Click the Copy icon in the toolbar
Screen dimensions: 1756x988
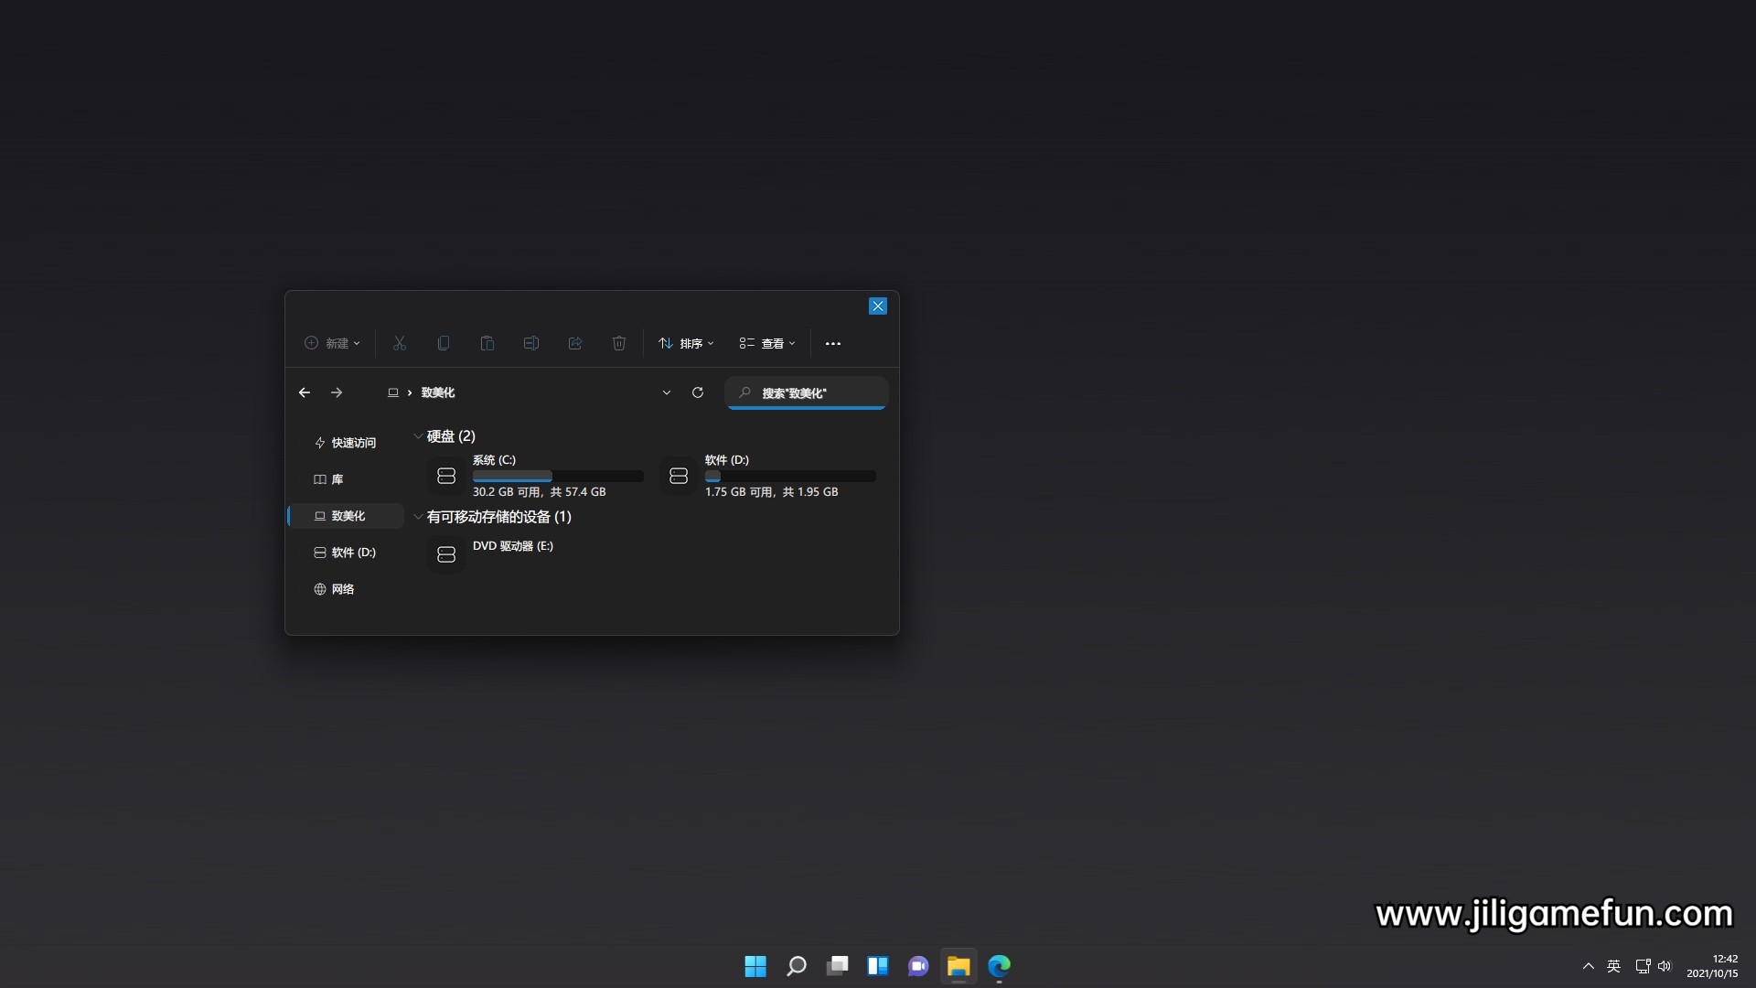pyautogui.click(x=444, y=343)
